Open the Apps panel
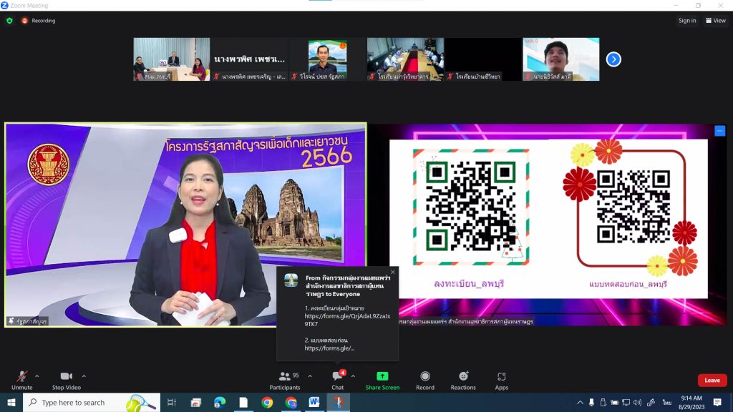The height and width of the screenshot is (412, 733). click(x=502, y=381)
